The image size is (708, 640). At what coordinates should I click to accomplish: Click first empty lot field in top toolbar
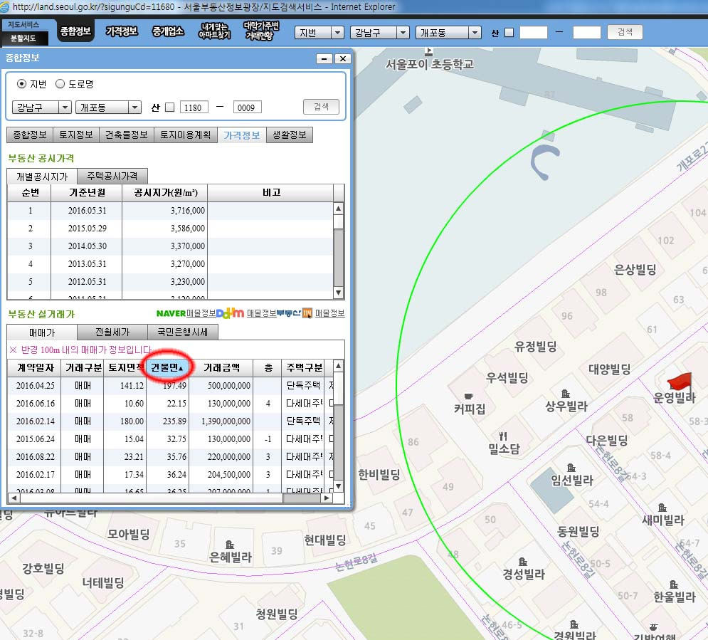tap(534, 33)
